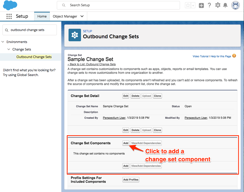Open the Setup gear menu
Image resolution: width=244 pixels, height=192 pixels.
tap(218, 5)
